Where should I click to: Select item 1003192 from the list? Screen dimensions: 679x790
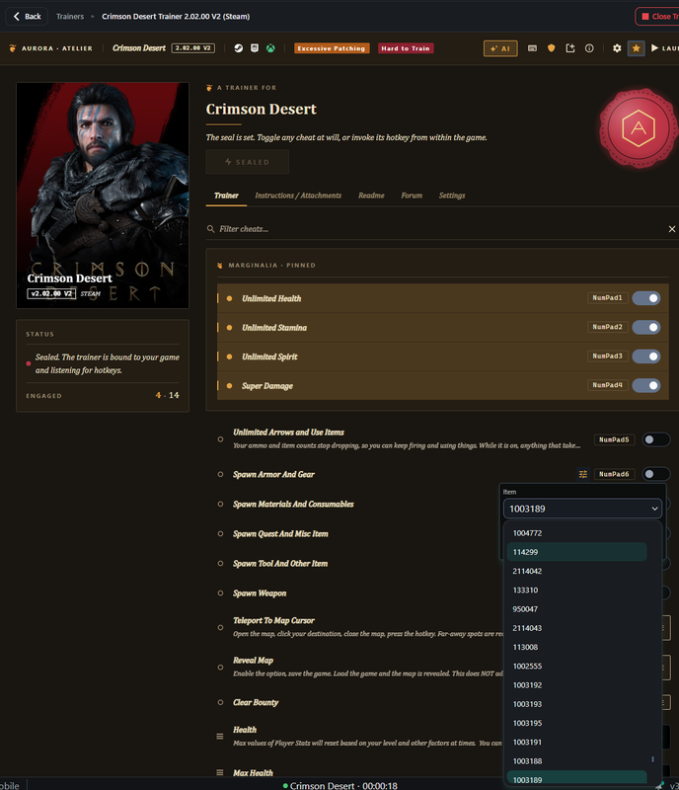[576, 685]
